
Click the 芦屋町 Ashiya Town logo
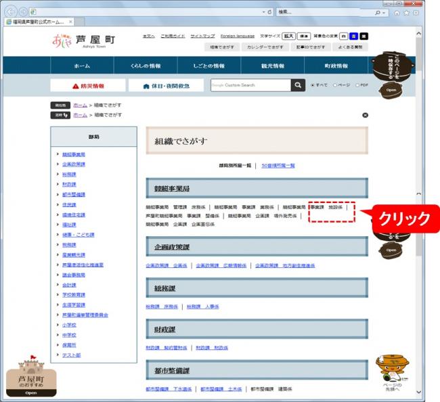tap(84, 41)
